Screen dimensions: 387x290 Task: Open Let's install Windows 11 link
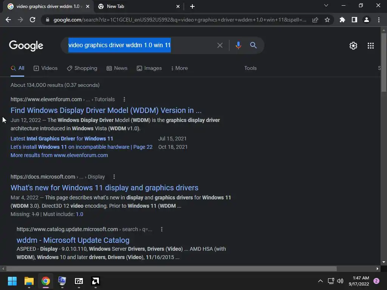click(82, 147)
